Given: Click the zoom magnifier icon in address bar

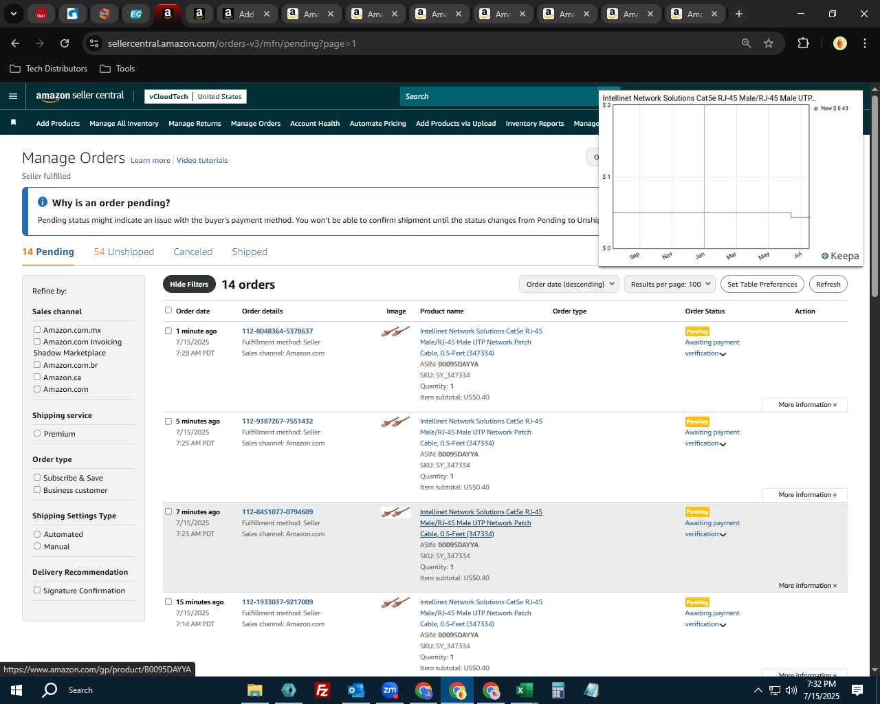Looking at the screenshot, I should (x=746, y=43).
